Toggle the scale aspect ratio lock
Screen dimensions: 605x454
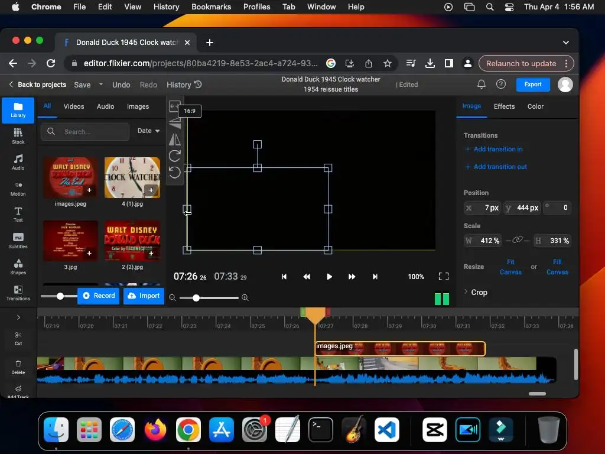click(517, 240)
